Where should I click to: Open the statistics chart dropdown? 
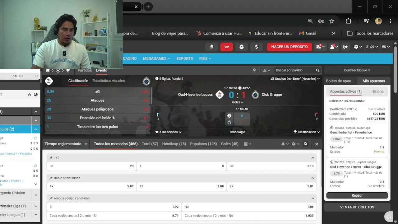[x=266, y=70]
